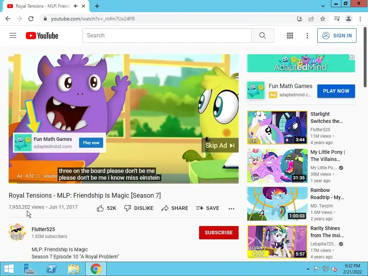
Task: Subscribe to Flutter525 channel
Action: pyautogui.click(x=219, y=233)
